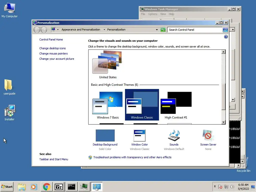The height and width of the screenshot is (192, 256).
Task: Click Command Prompt scroll down arrow
Action: [242, 161]
